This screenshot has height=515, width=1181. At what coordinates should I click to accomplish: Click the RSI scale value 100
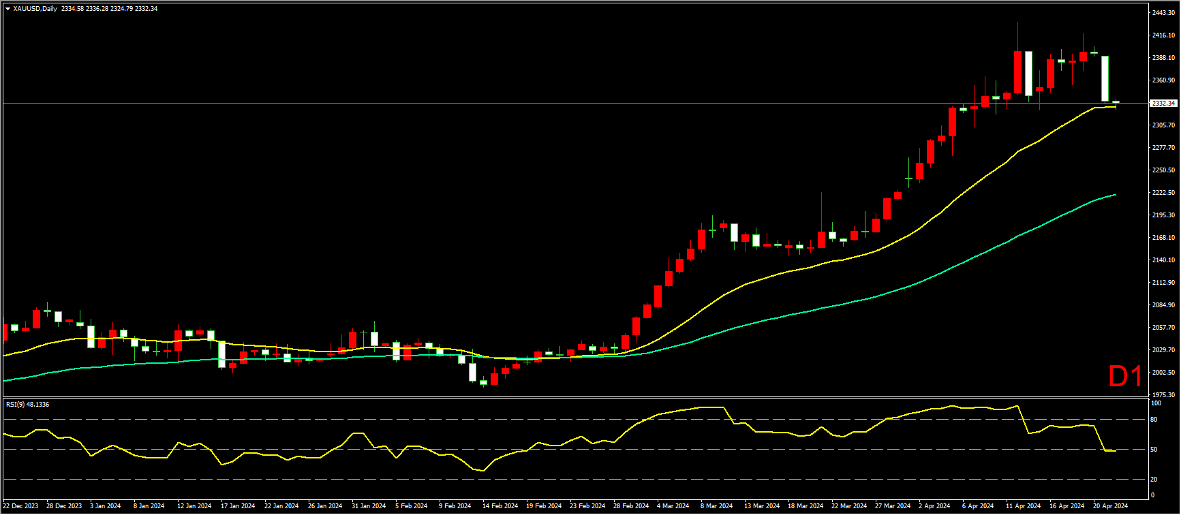[x=1156, y=403]
